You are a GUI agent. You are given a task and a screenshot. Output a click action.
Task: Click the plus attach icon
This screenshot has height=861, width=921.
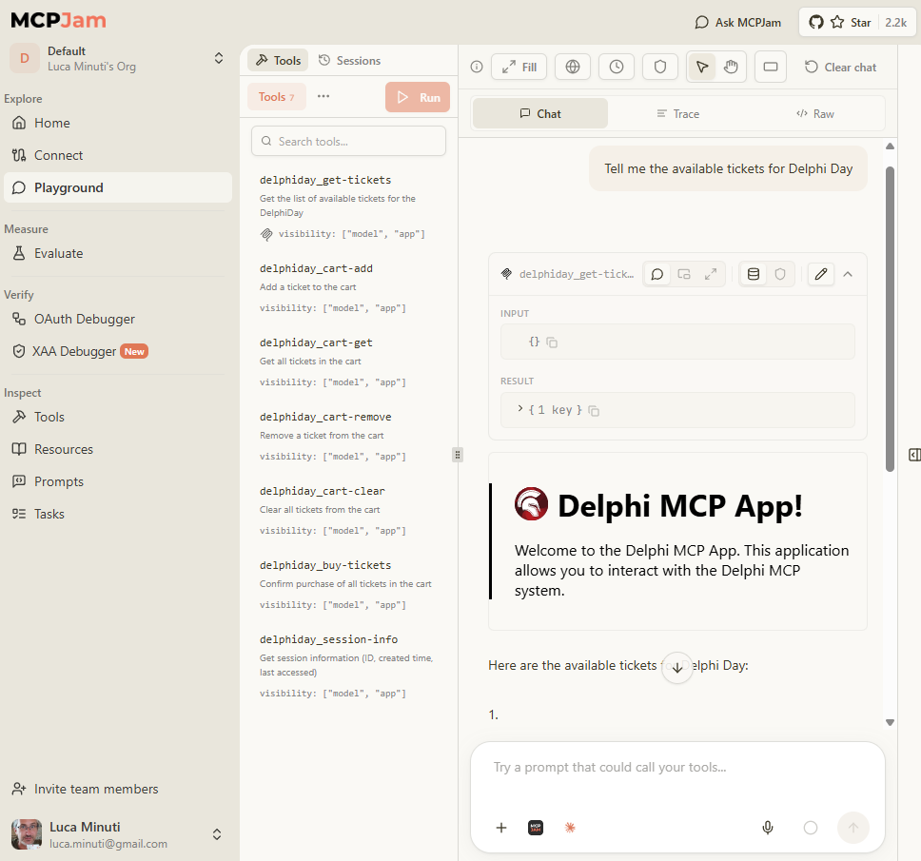pyautogui.click(x=501, y=828)
